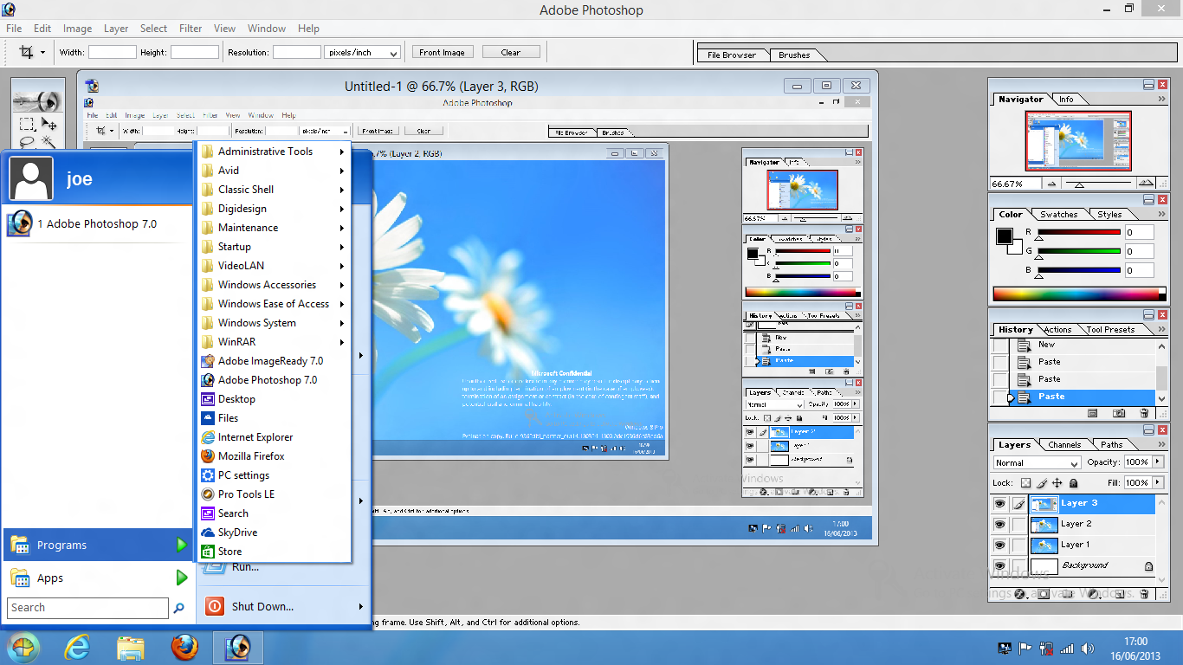Screen dimensions: 1183x665
Task: Open the pixels/inch units dropdown
Action: [363, 53]
